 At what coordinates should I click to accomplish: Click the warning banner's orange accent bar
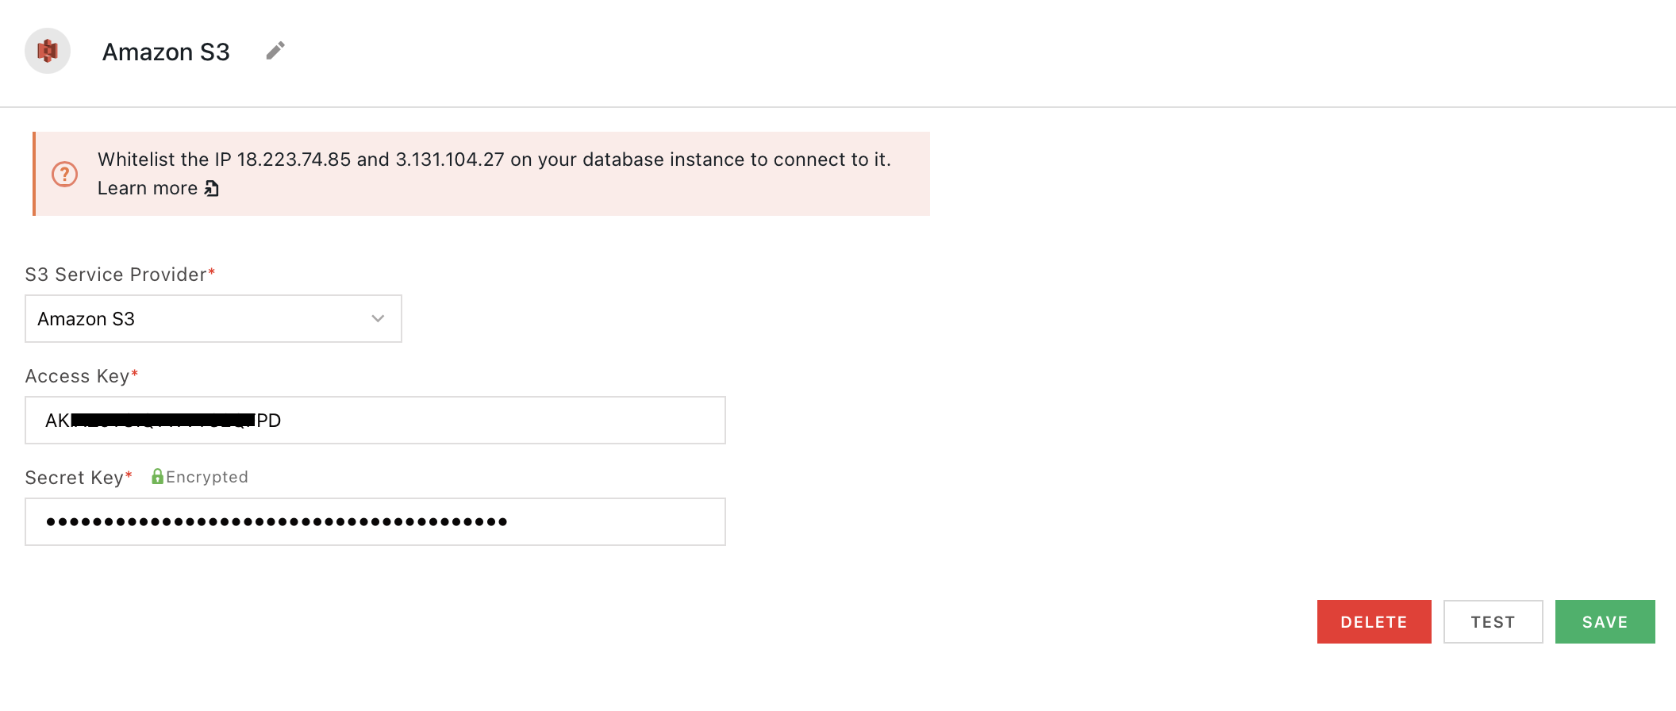[x=35, y=173]
